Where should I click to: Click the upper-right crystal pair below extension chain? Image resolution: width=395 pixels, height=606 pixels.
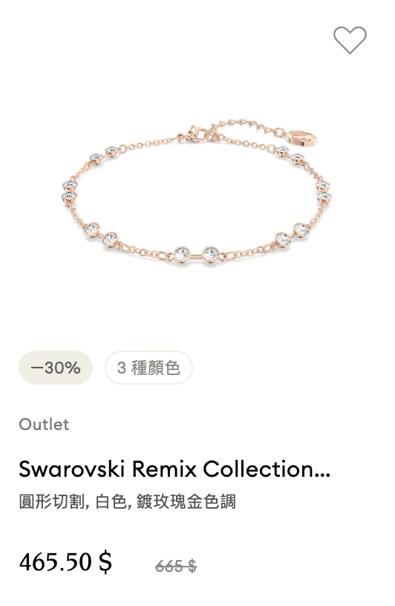click(x=290, y=154)
